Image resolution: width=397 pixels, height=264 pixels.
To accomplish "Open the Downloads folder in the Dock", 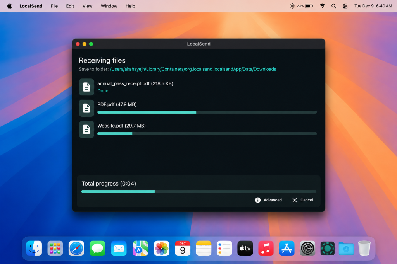I will coord(346,249).
